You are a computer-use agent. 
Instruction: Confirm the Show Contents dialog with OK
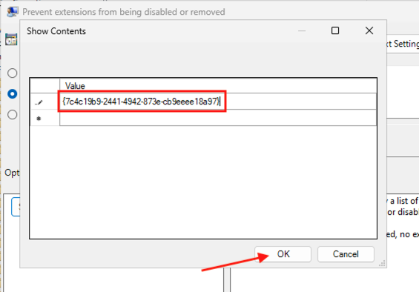click(283, 254)
